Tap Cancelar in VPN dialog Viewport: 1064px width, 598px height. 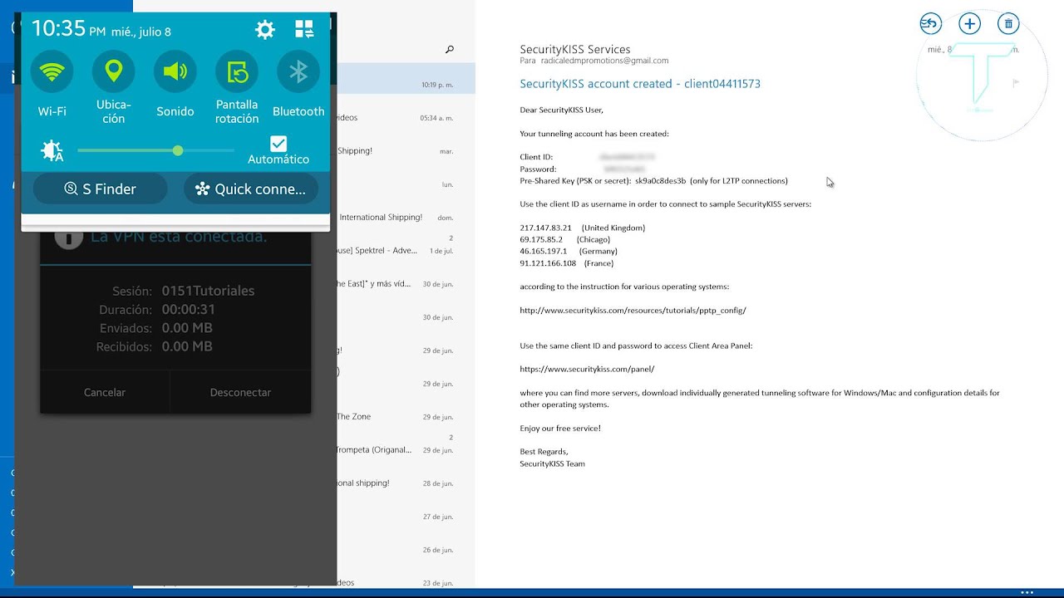click(x=105, y=392)
